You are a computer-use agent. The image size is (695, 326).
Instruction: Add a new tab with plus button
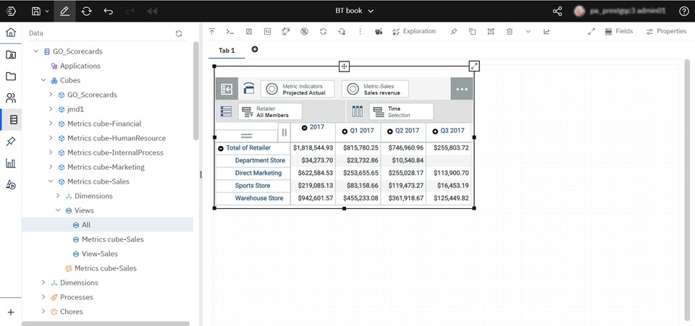pyautogui.click(x=255, y=49)
